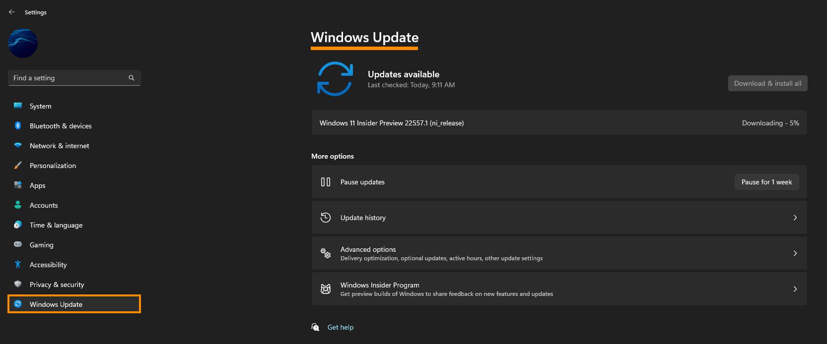Click the Pause updates icon

tap(326, 182)
